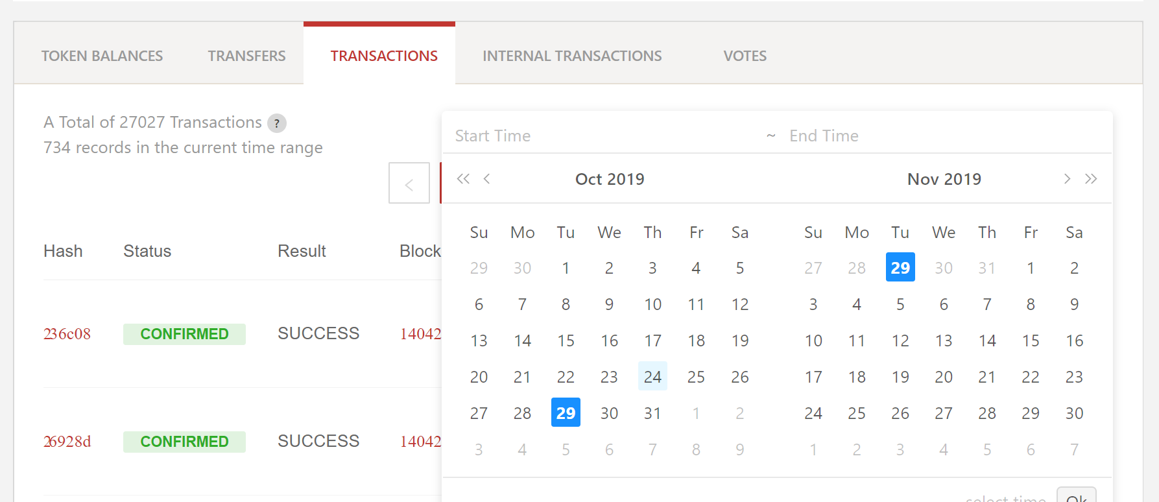Click the Start Time input field
The height and width of the screenshot is (502, 1159).
(x=603, y=136)
